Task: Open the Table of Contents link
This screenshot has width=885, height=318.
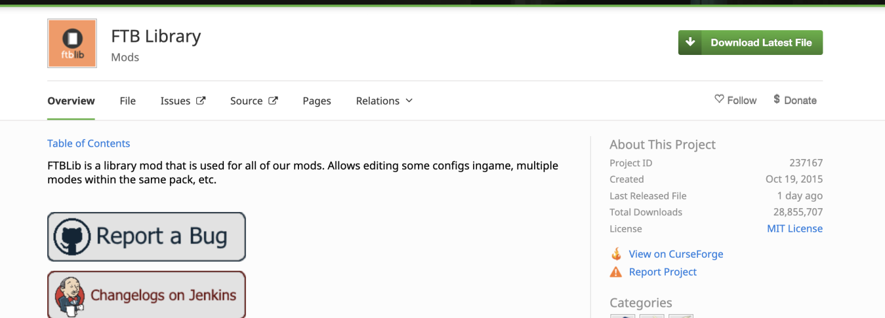Action: [x=89, y=143]
